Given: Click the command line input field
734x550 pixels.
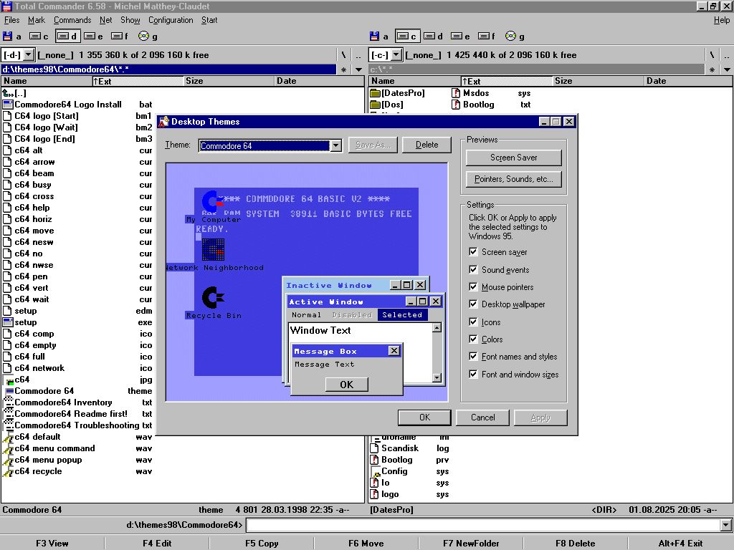Looking at the screenshot, I should tap(482, 526).
